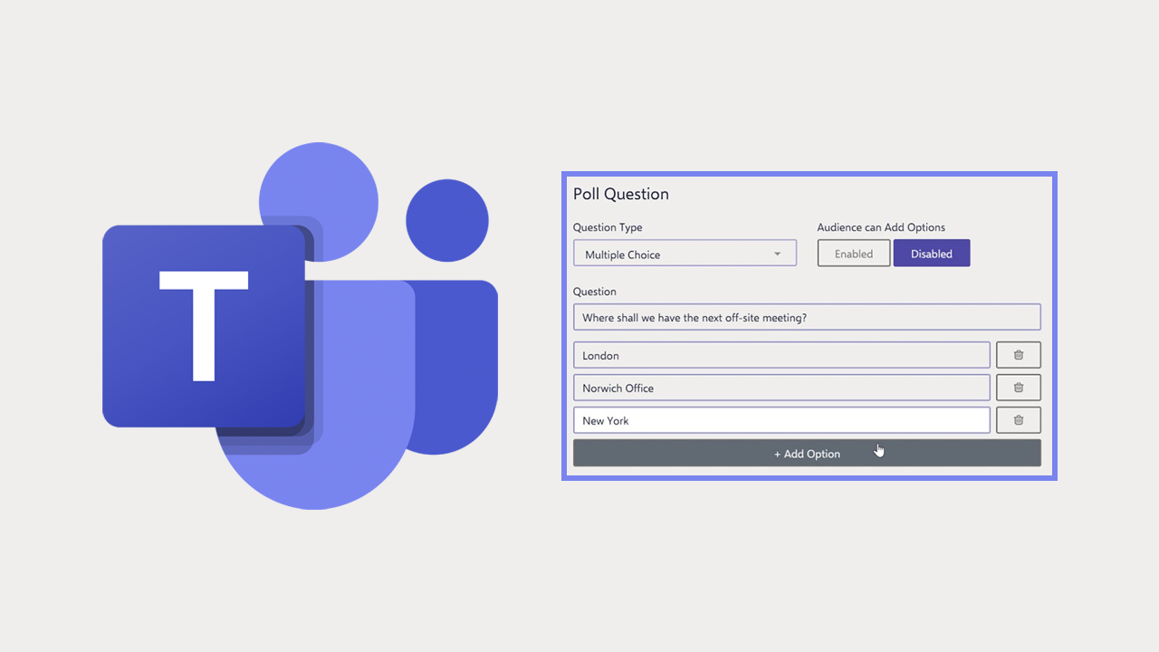Select the Enabled toggle for audience options
The image size is (1159, 652).
pos(854,254)
